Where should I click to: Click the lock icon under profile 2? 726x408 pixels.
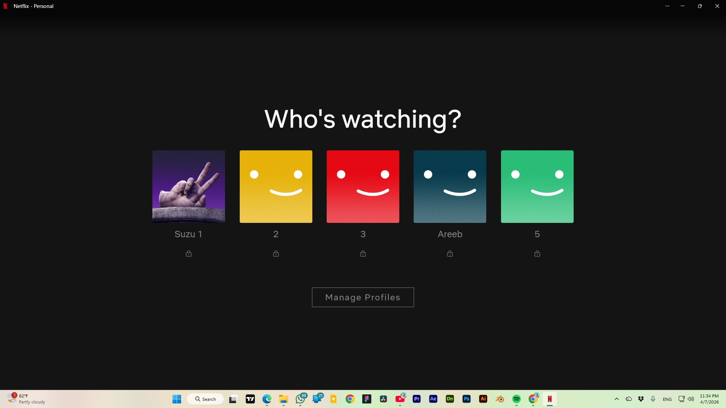pos(276,253)
